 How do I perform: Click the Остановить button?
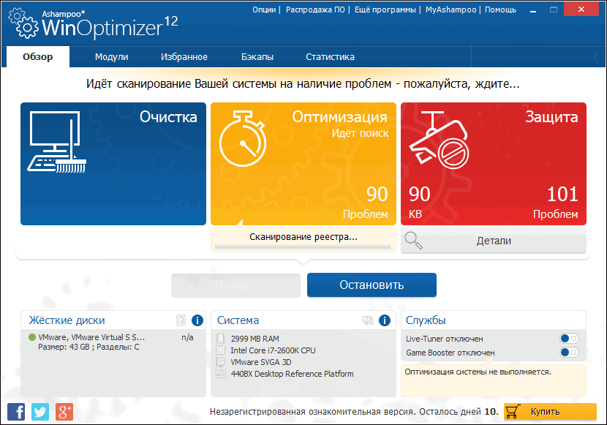click(x=372, y=285)
